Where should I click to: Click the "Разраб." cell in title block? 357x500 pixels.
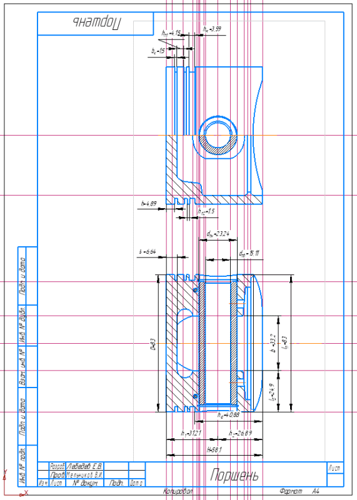58,466
